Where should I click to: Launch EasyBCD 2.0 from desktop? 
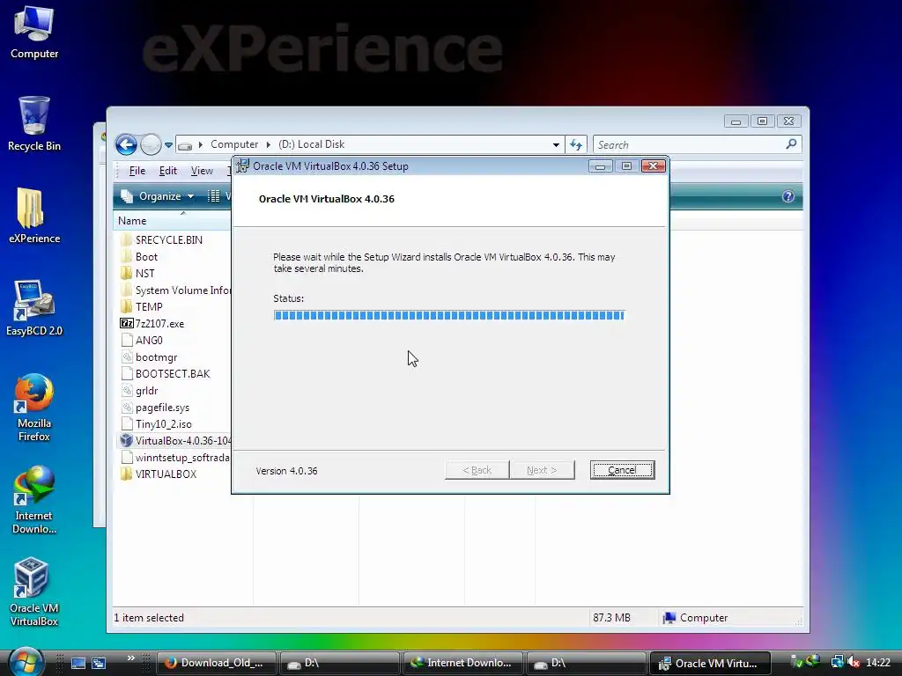point(34,308)
